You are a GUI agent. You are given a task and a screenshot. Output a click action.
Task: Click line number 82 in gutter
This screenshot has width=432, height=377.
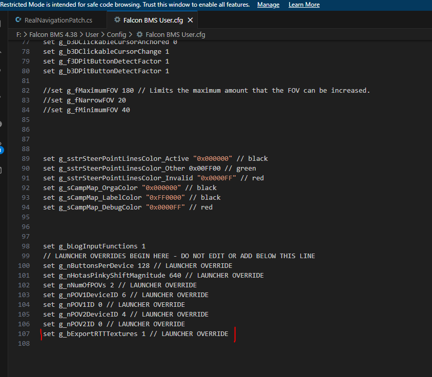click(26, 91)
